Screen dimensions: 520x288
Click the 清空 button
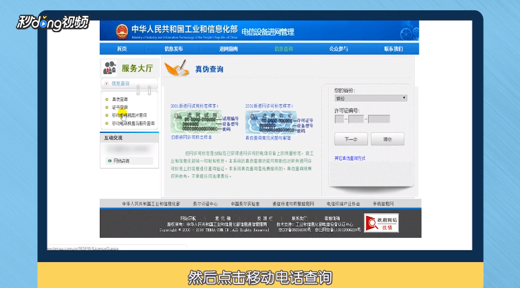pyautogui.click(x=387, y=139)
